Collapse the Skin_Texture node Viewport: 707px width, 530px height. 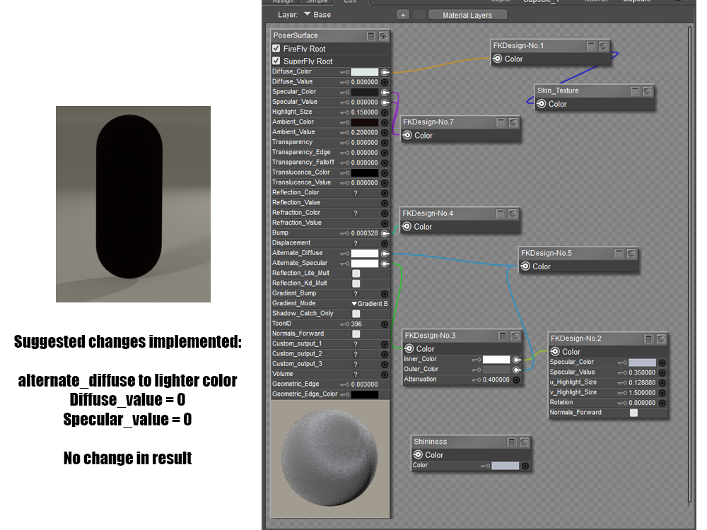click(635, 91)
